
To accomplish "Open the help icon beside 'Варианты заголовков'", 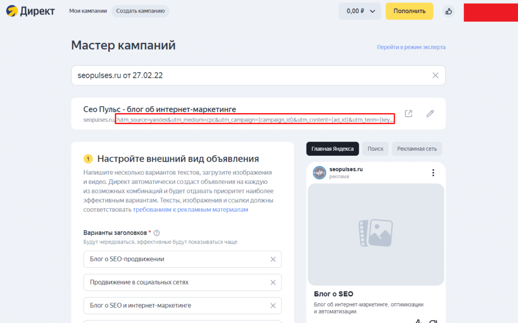I will 157,233.
